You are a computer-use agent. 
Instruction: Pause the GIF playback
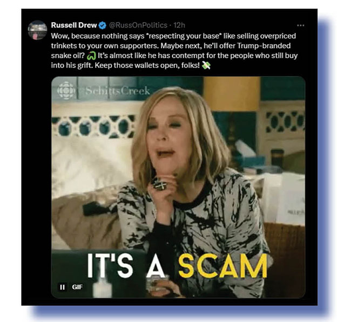(x=62, y=287)
